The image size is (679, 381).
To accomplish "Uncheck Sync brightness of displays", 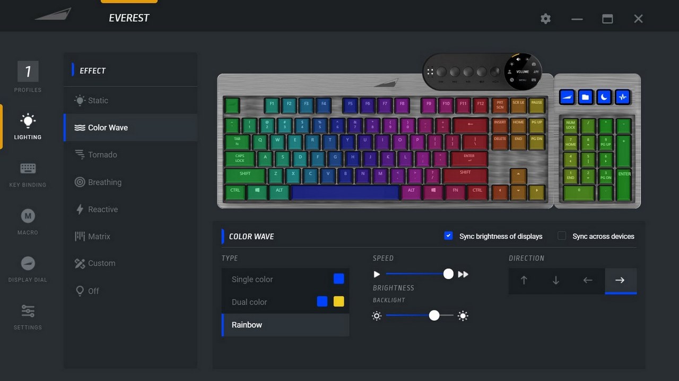I will 448,236.
